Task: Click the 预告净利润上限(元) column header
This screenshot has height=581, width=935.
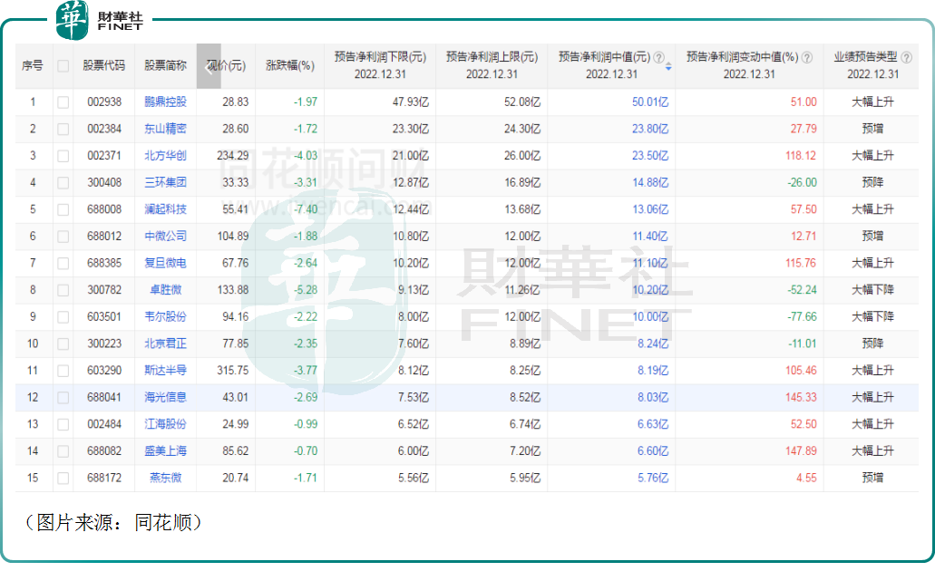Action: (x=492, y=57)
